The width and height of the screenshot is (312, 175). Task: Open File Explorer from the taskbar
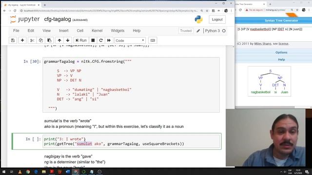pos(44,172)
